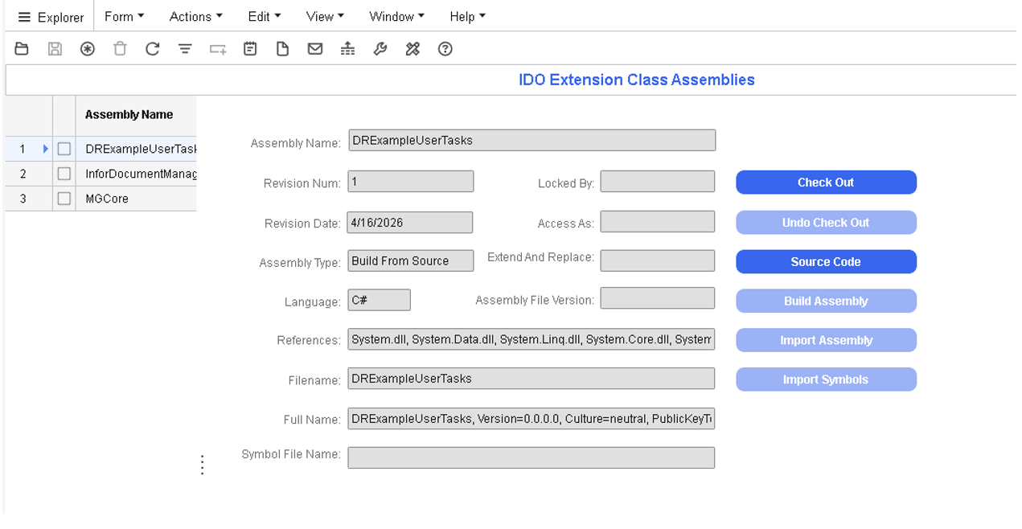Tick the MGCore row checkbox
1022x529 pixels.
[64, 199]
